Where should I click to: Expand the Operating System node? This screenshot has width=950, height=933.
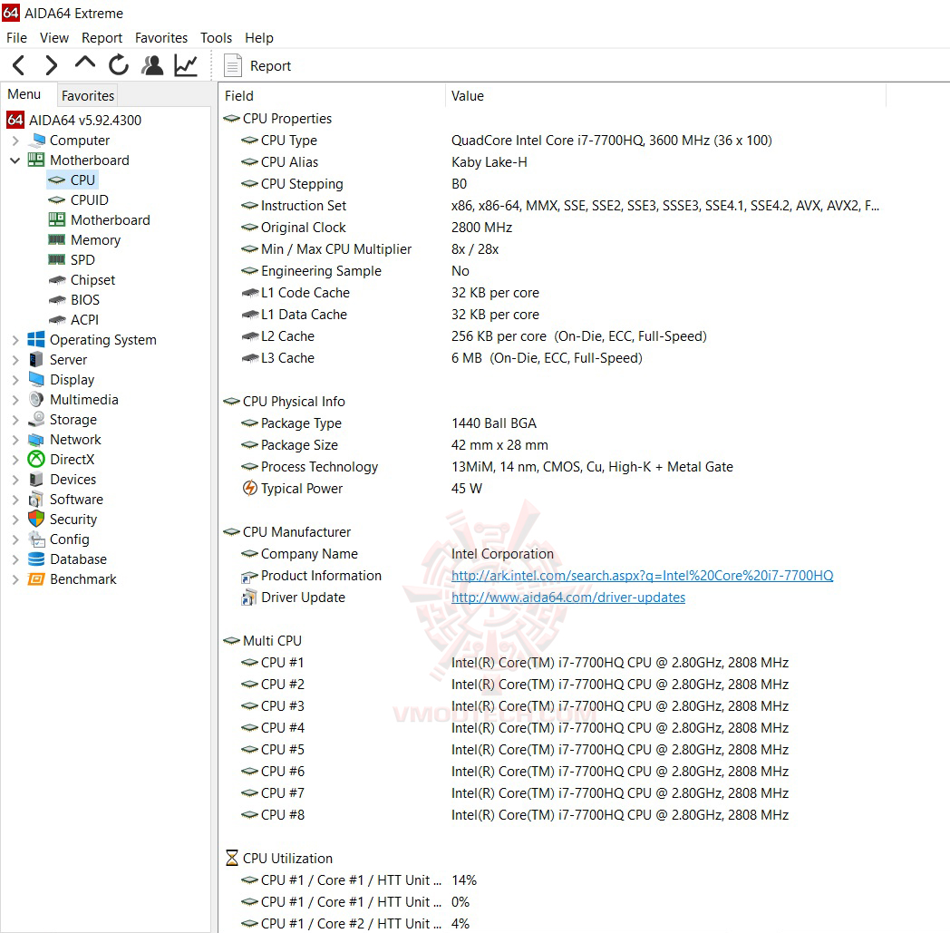[x=15, y=340]
